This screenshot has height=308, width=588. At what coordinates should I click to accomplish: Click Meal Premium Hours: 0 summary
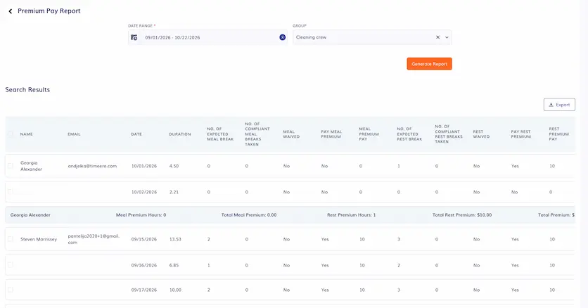click(x=141, y=215)
